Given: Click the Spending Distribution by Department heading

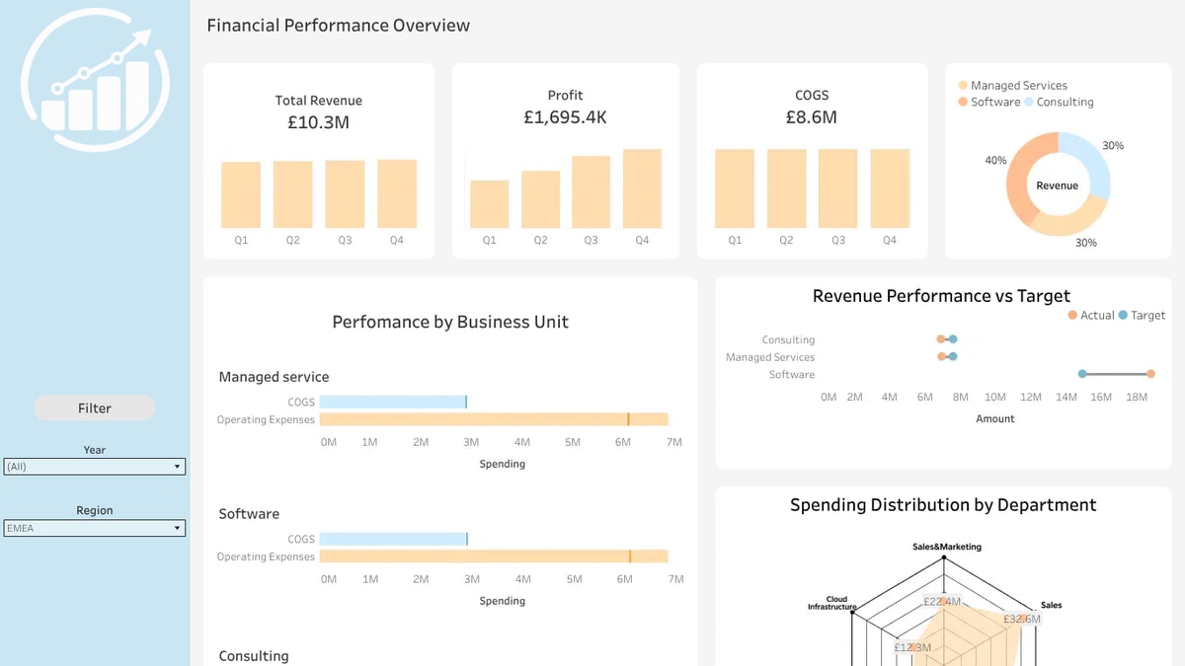Looking at the screenshot, I should pos(943,505).
